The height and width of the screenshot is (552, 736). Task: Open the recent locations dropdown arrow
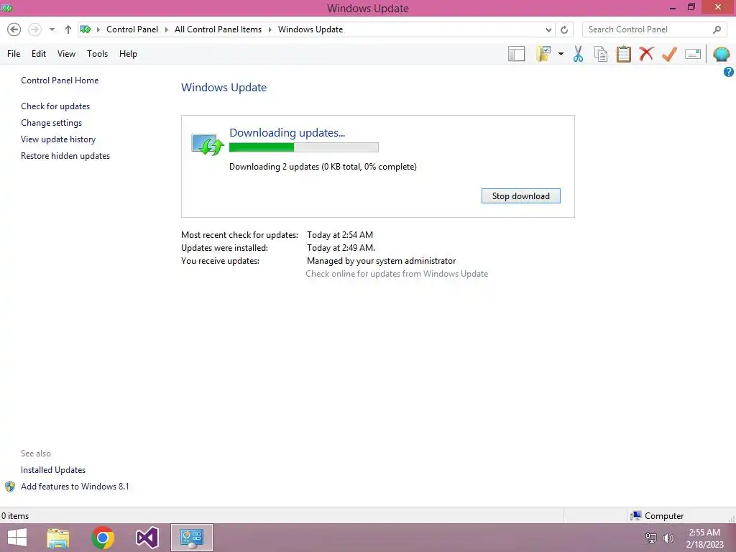click(x=52, y=29)
